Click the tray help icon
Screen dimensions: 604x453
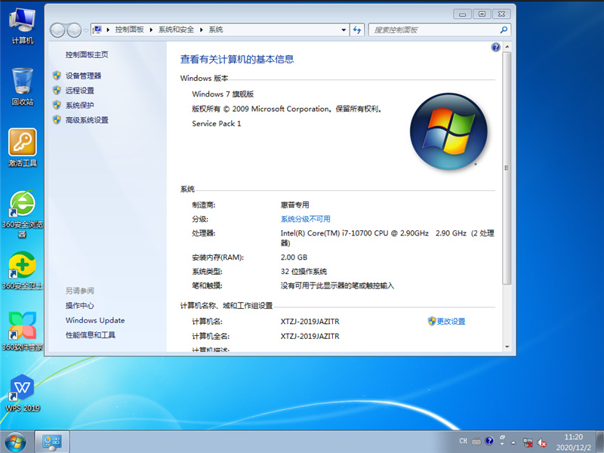point(489,441)
